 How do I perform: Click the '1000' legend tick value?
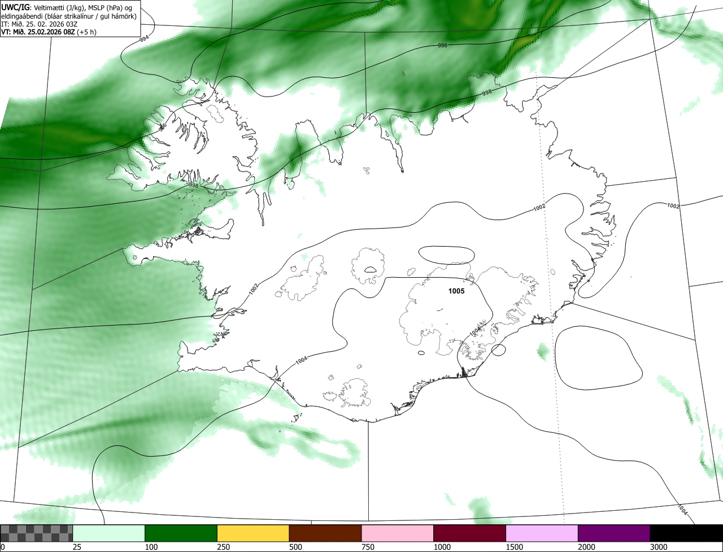point(442,547)
